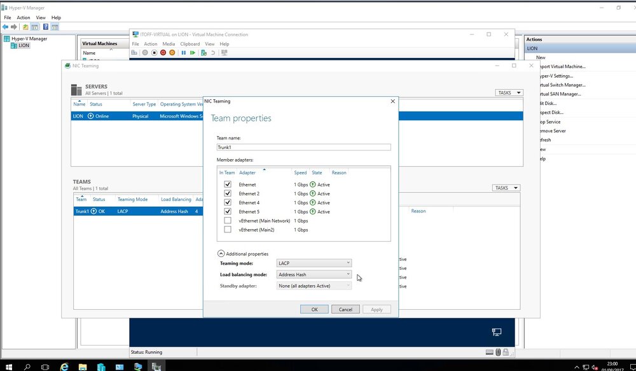Click Ctrl+Alt+Del icon in VM Connection toolbar
Screen dimensions: 636x371
coord(134,53)
